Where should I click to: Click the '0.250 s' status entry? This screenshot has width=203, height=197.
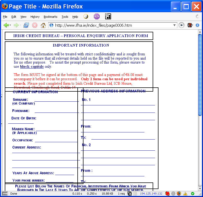(92, 194)
